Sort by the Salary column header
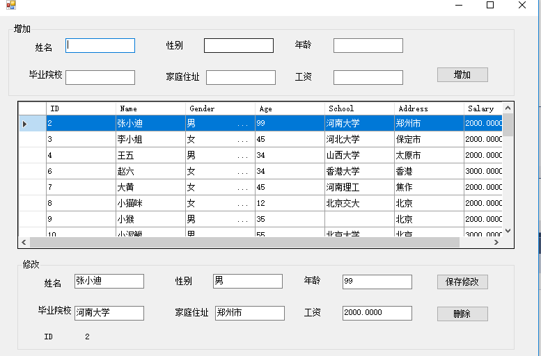This screenshot has height=356, width=541. 483,108
